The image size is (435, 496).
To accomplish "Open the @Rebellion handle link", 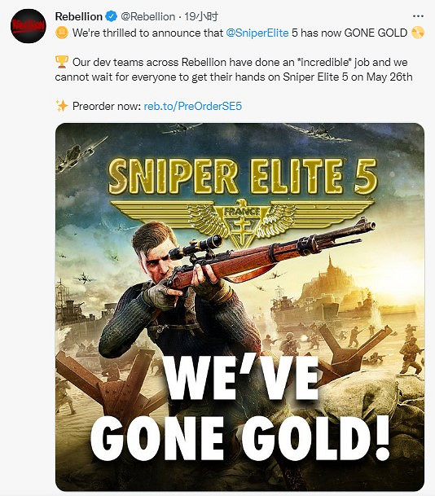I will 147,16.
